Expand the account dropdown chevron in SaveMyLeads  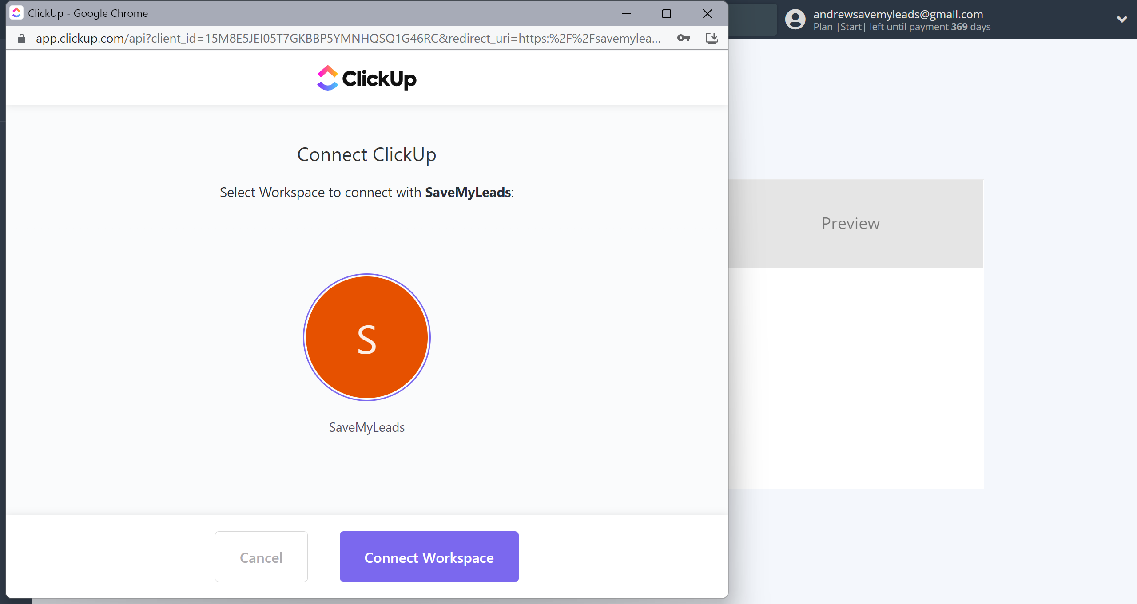[1122, 20]
